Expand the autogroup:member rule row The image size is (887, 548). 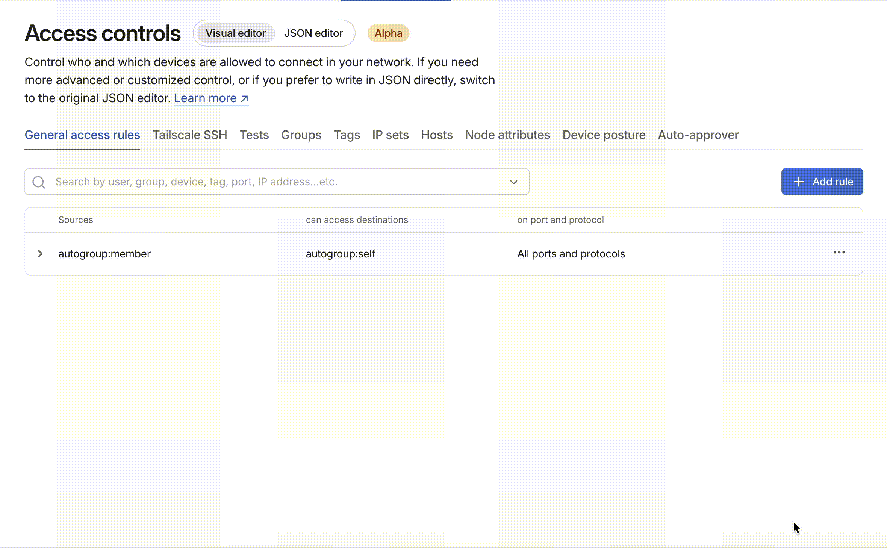[x=40, y=254]
